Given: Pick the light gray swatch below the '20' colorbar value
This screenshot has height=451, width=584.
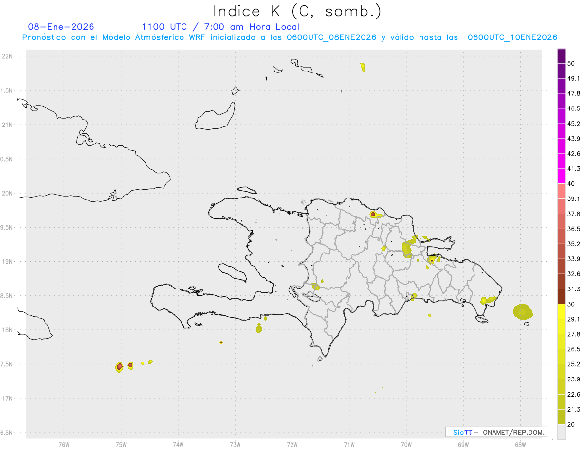Looking at the screenshot, I should (561, 432).
